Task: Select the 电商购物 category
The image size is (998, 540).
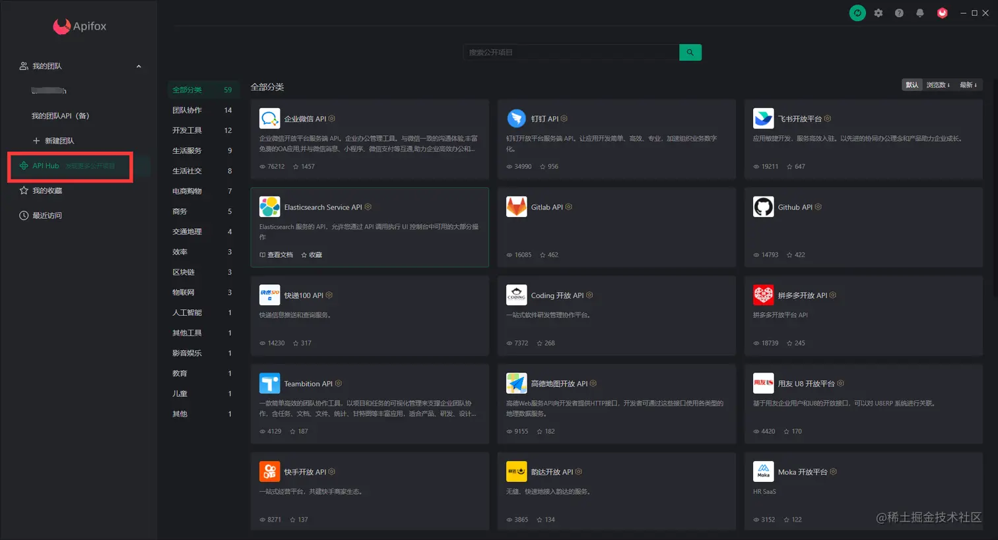Action: (202, 191)
